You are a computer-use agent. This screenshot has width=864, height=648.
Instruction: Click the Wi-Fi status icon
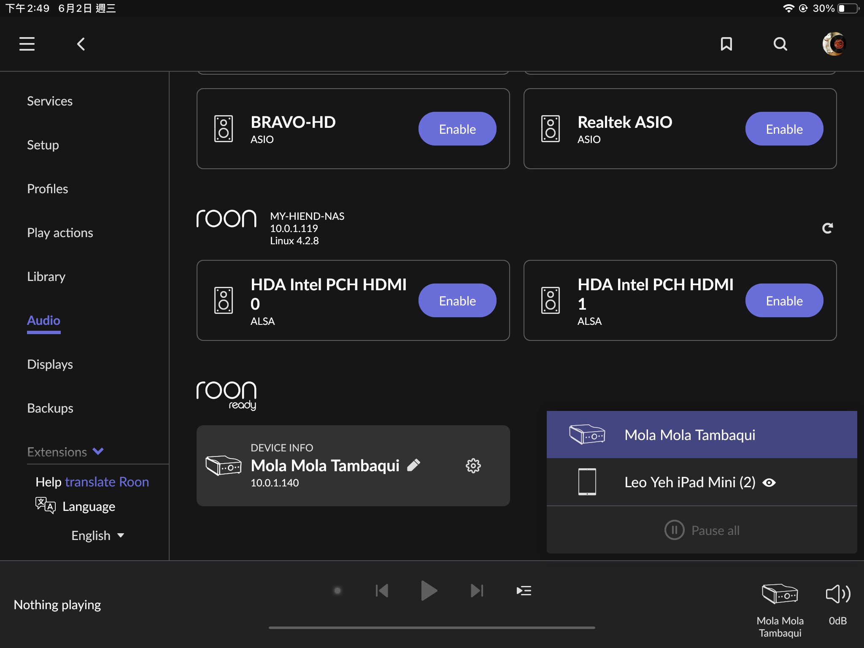click(x=788, y=8)
